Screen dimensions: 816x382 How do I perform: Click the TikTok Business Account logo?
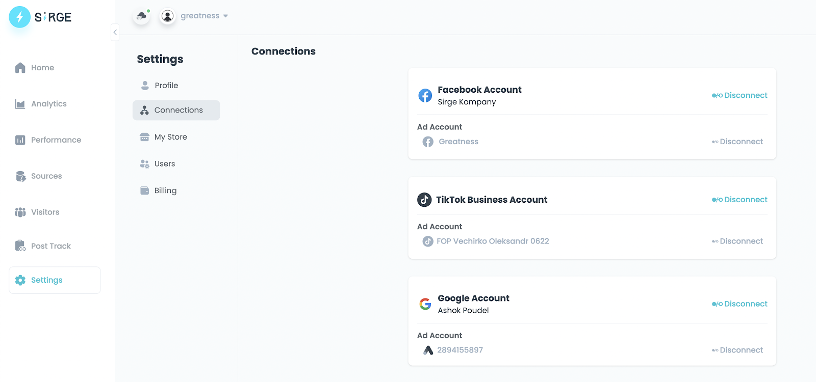(424, 200)
